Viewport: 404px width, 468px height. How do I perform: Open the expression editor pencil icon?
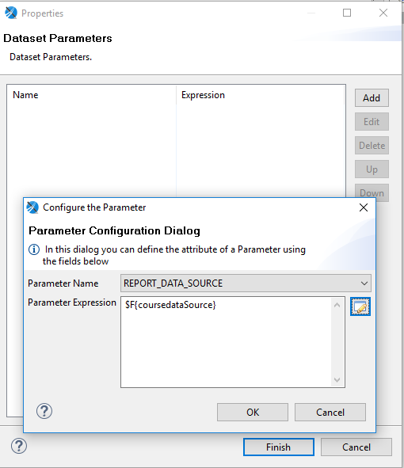(x=360, y=306)
